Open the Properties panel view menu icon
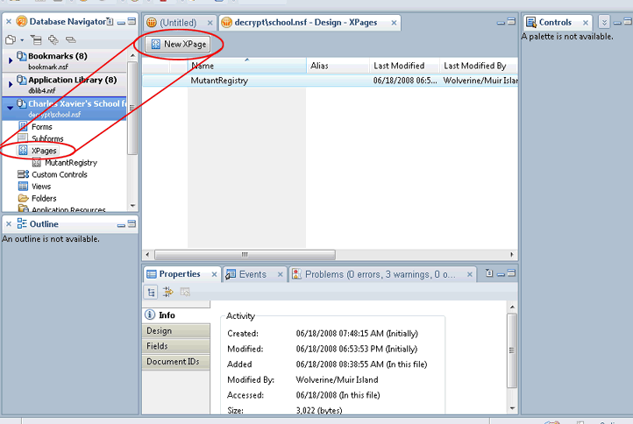 click(489, 273)
